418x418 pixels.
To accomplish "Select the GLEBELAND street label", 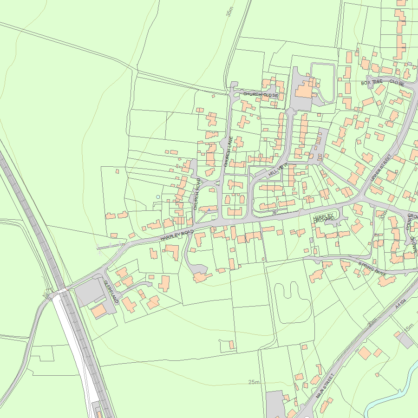I will [111, 292].
